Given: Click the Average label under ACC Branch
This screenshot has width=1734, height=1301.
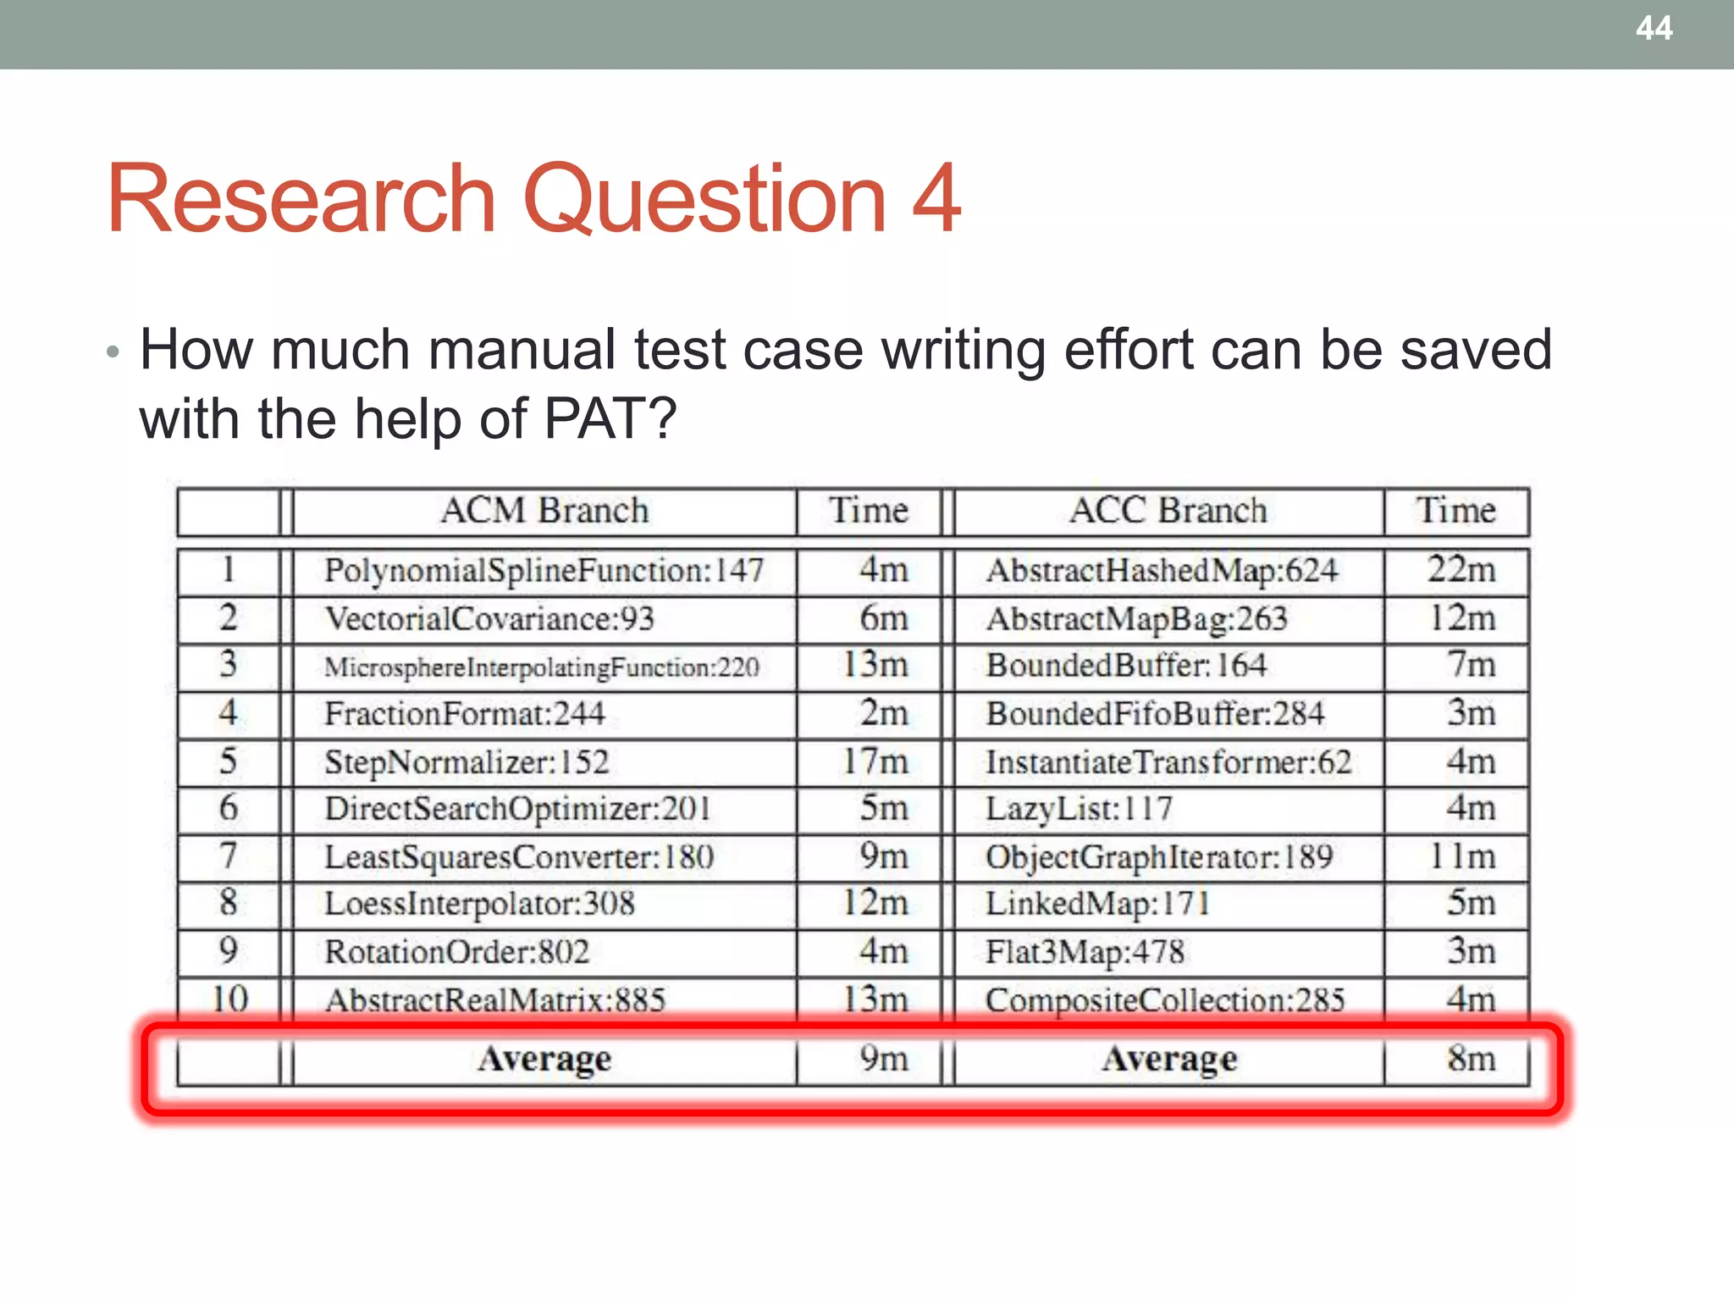Looking at the screenshot, I should tap(1169, 1059).
